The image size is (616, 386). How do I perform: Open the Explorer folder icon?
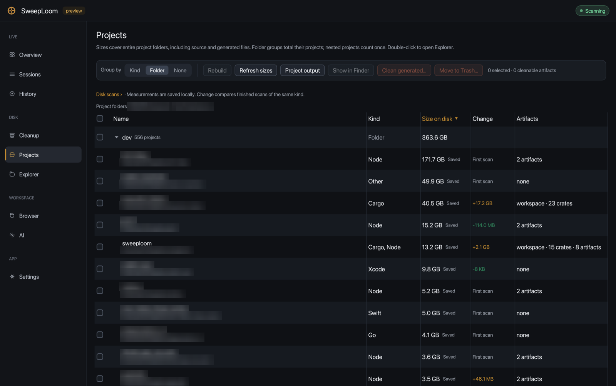coord(12,174)
